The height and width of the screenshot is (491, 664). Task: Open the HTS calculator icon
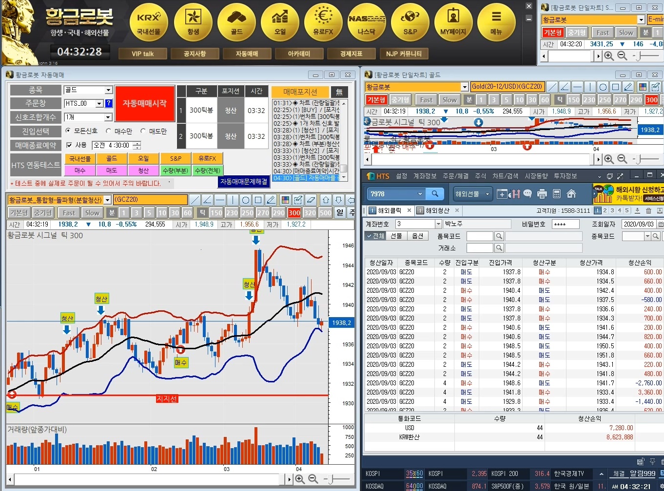pos(557,194)
